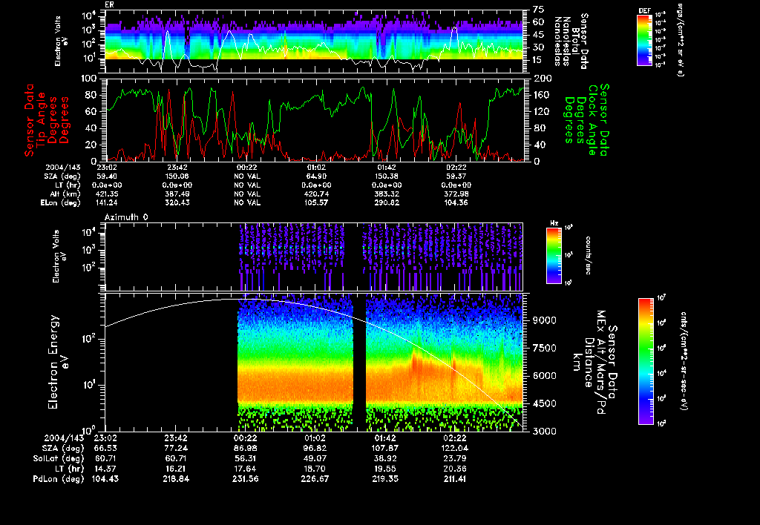Select the Azimuth 0 panel title

tap(128, 216)
